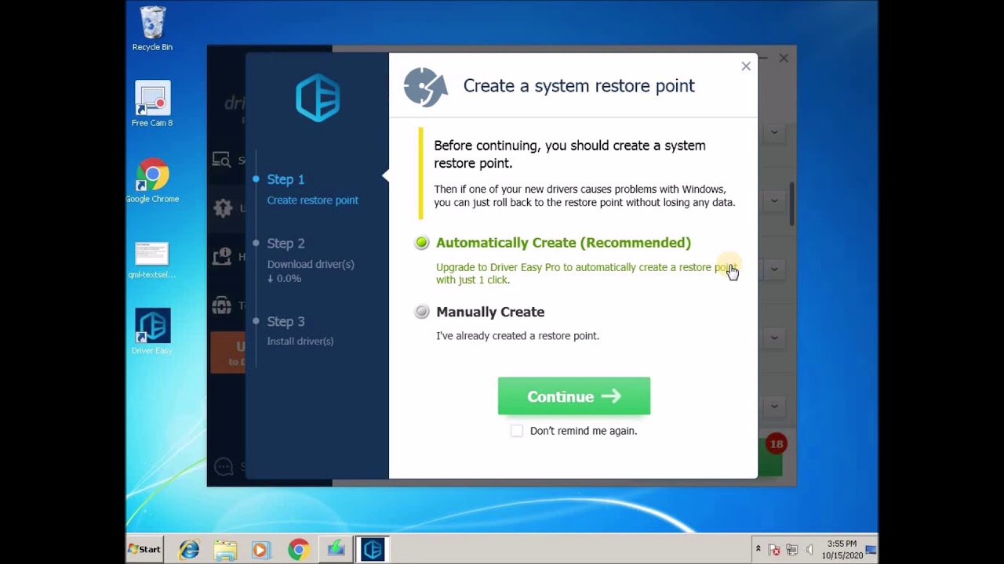Click the volume speaker tray icon
The height and width of the screenshot is (564, 1004).
point(809,550)
